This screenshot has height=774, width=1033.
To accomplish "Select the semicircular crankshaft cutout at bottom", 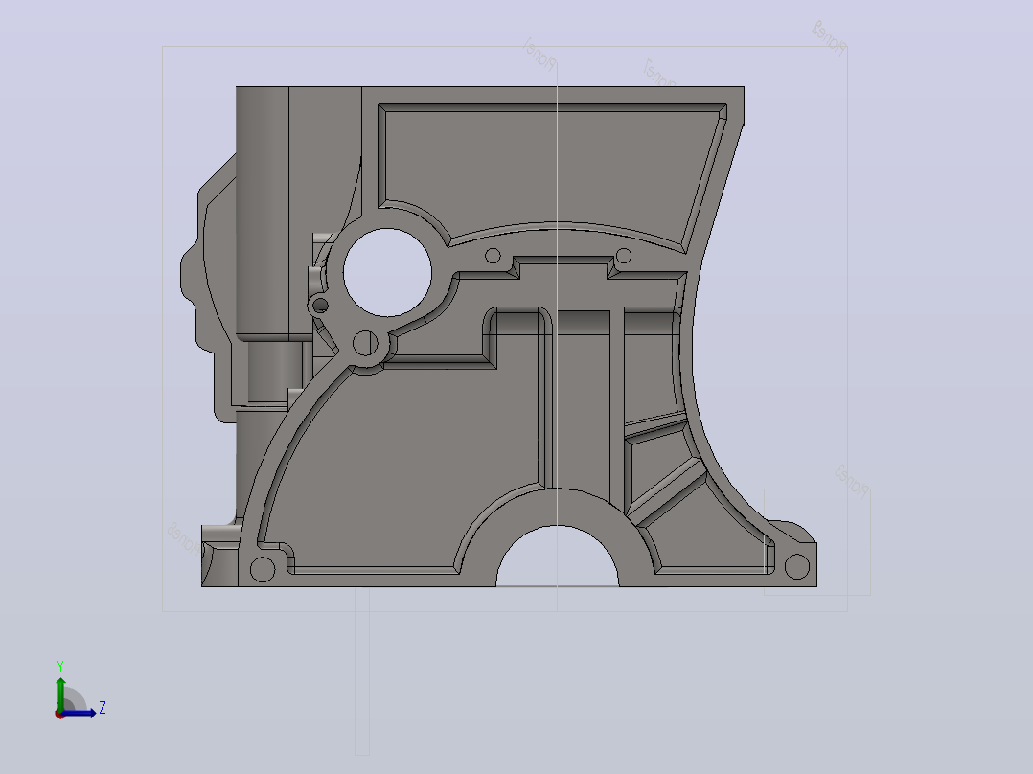I will coord(558,557).
